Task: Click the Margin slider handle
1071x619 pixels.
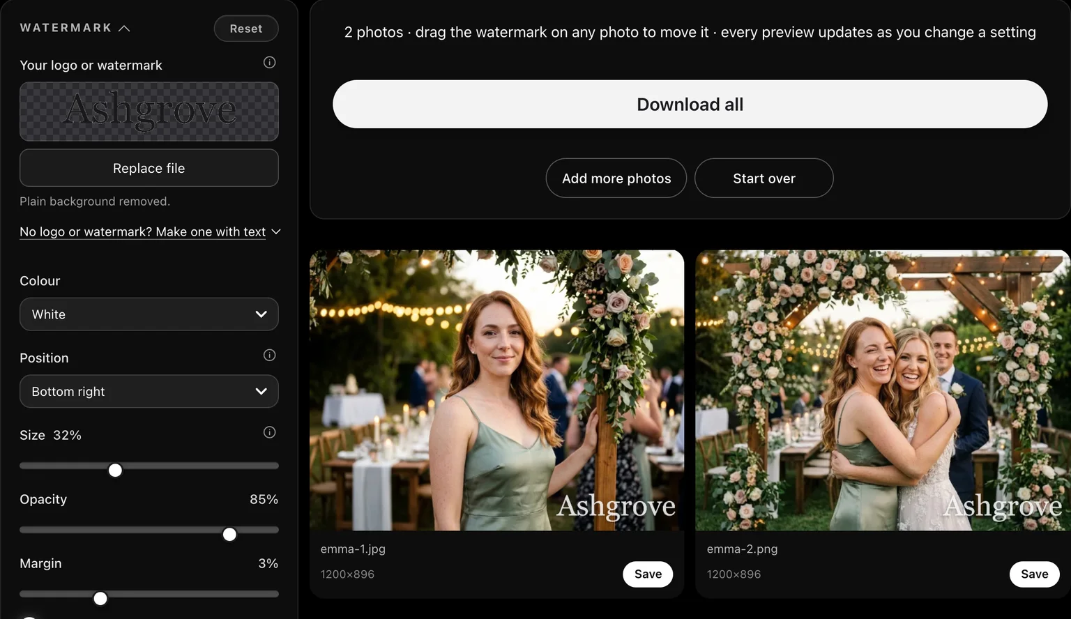Action: tap(100, 599)
